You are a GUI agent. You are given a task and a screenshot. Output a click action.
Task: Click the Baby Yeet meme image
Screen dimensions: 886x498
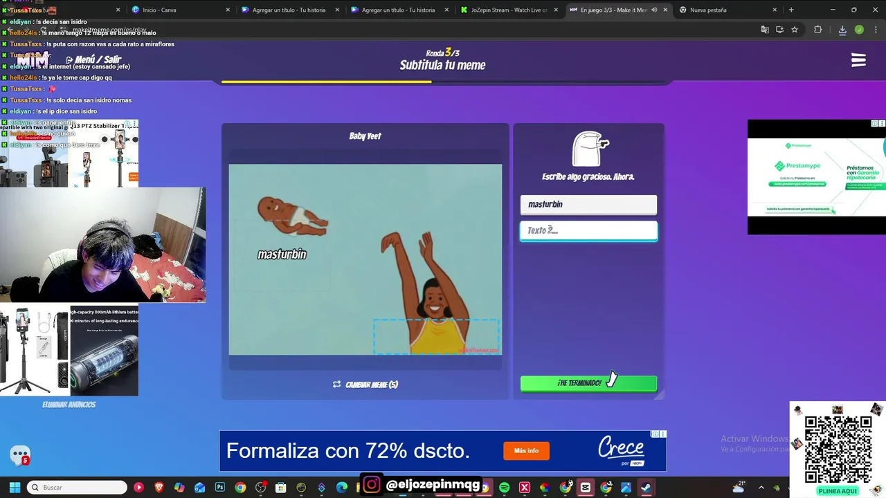[365, 259]
